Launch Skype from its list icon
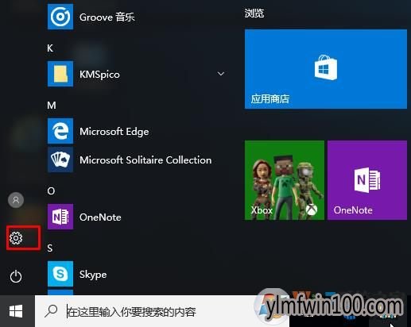411x327 pixels. [60, 274]
